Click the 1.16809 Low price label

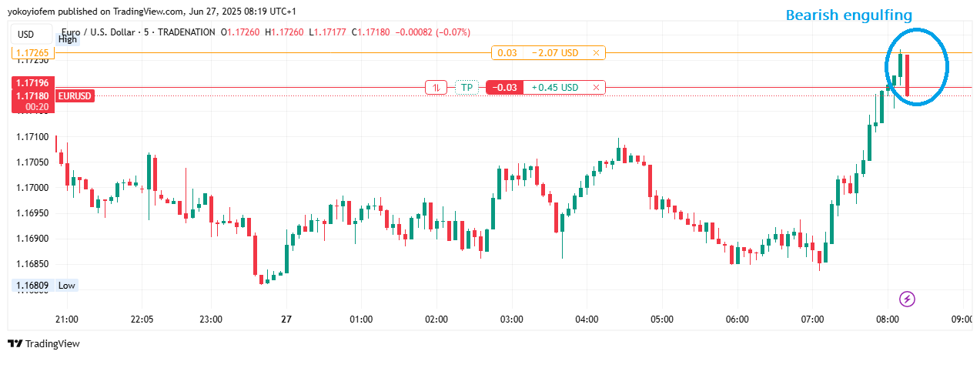point(31,286)
